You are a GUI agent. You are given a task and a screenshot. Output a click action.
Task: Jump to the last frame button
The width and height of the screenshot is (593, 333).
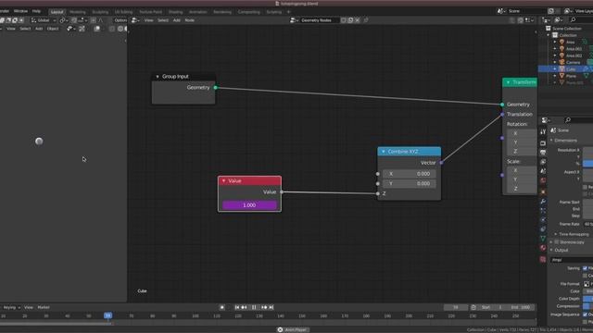[x=271, y=307]
